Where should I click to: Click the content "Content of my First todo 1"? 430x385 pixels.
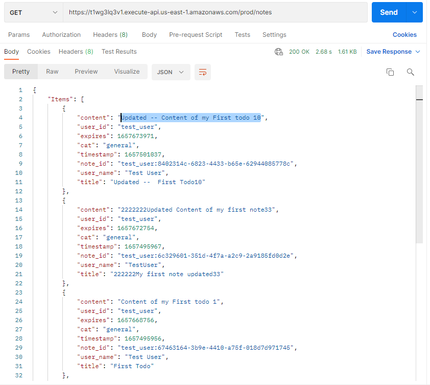169,302
